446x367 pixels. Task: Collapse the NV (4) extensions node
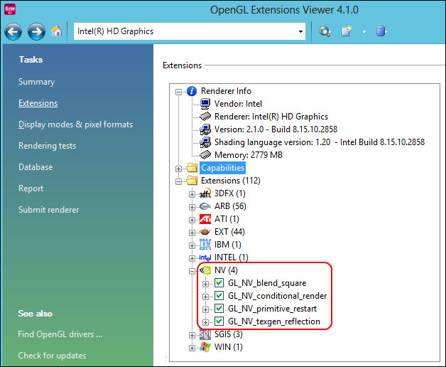192,270
